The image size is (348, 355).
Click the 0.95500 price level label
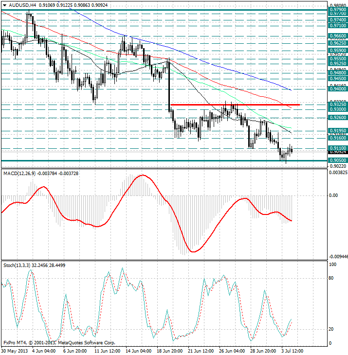click(x=338, y=59)
